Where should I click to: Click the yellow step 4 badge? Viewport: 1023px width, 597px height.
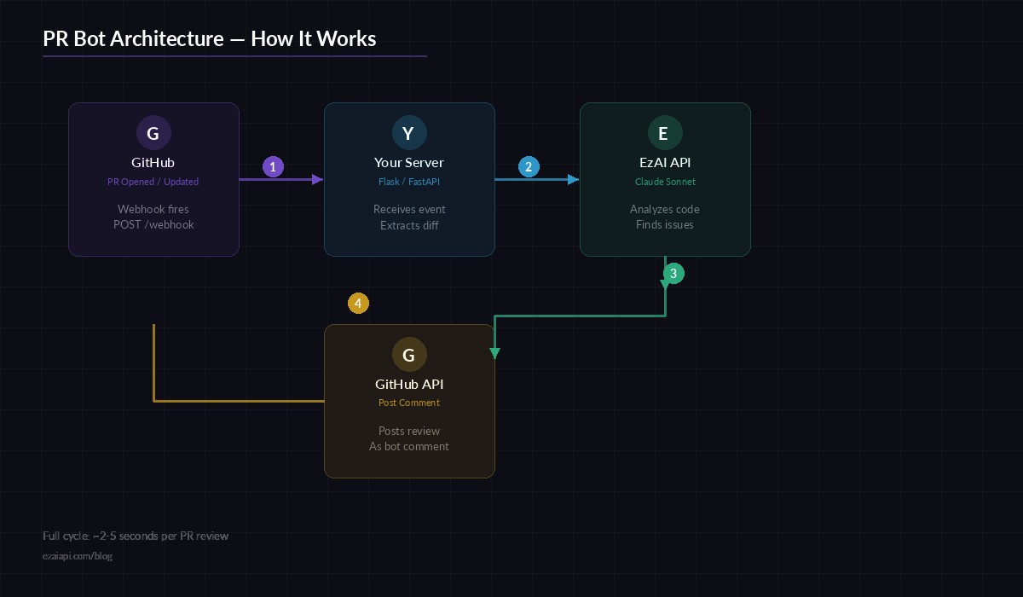pos(358,303)
